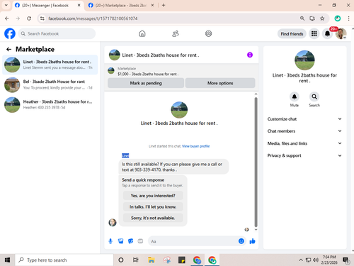Open Bel 3bade 2bath House conversation

(50, 84)
